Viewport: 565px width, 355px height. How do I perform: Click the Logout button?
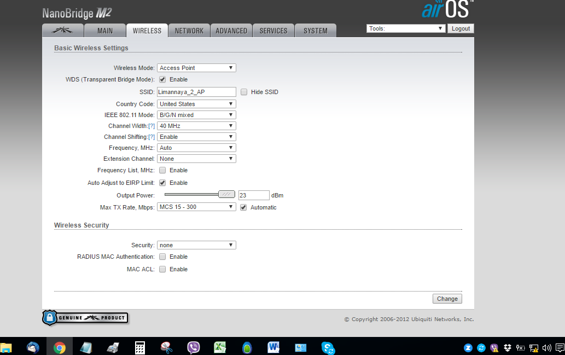click(x=461, y=28)
